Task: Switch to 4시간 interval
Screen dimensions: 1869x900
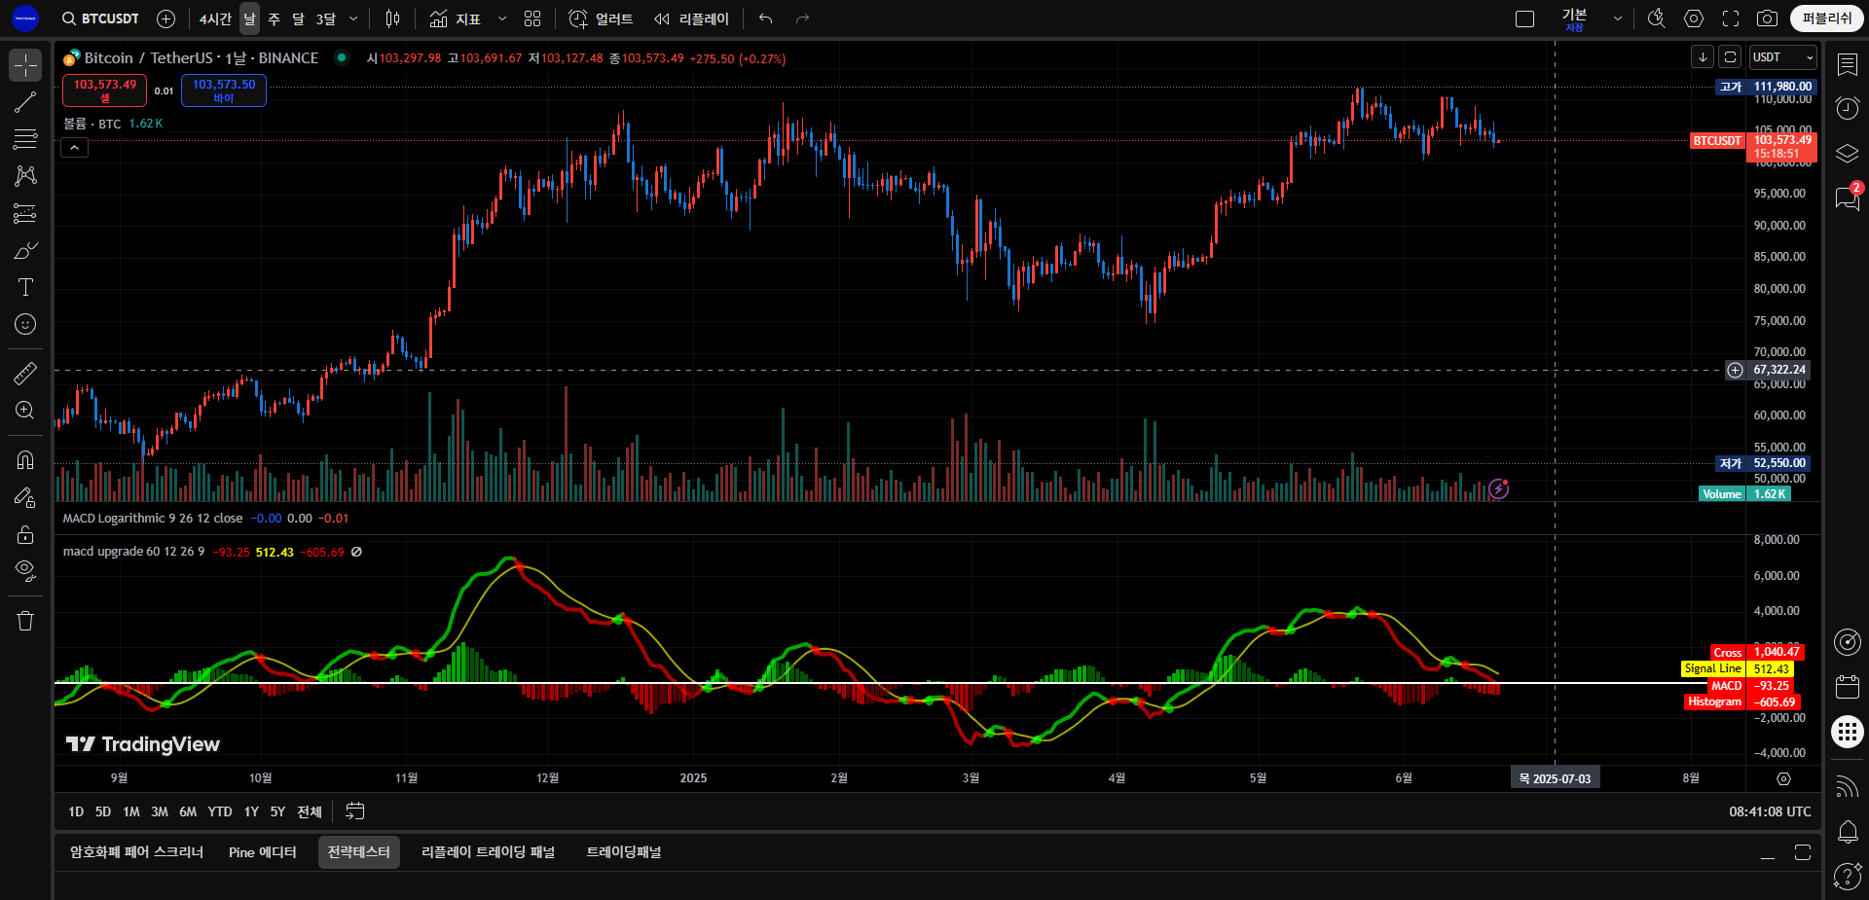Action: (x=215, y=18)
